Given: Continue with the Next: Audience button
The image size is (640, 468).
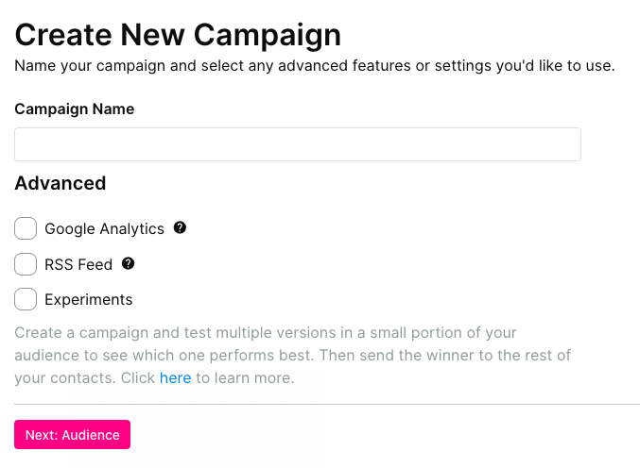Looking at the screenshot, I should 72,435.
